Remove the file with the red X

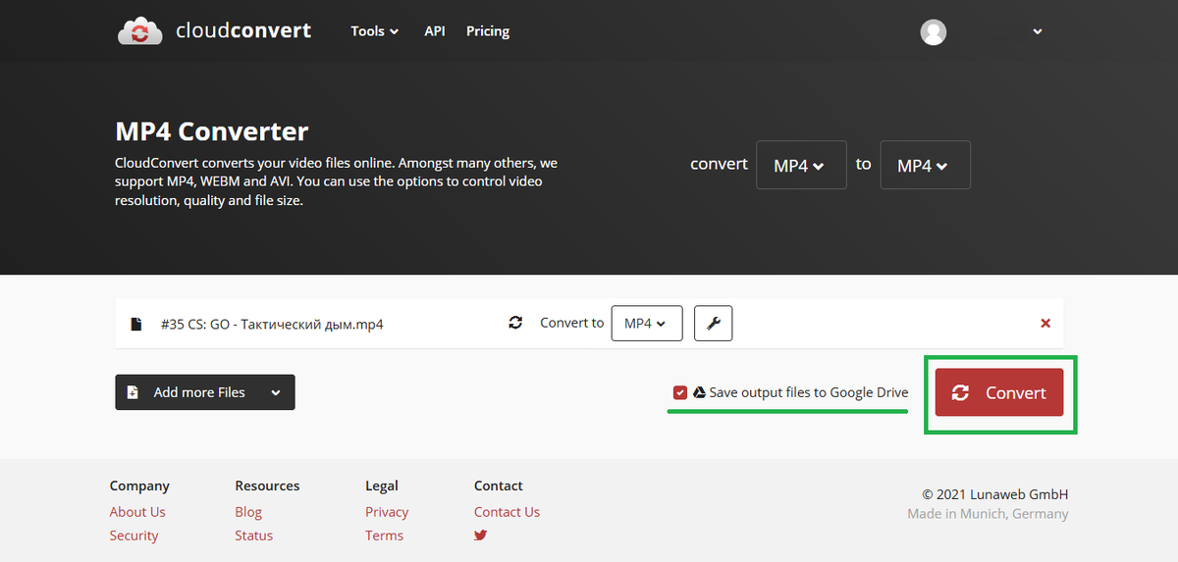pyautogui.click(x=1045, y=323)
